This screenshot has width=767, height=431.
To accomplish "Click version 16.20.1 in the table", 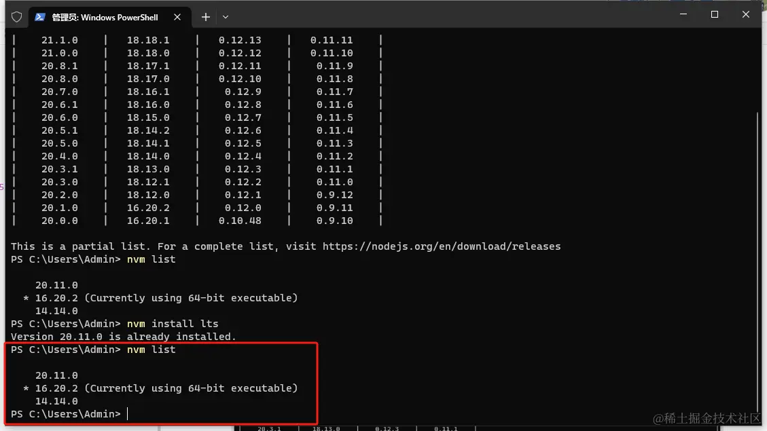I will (x=148, y=221).
